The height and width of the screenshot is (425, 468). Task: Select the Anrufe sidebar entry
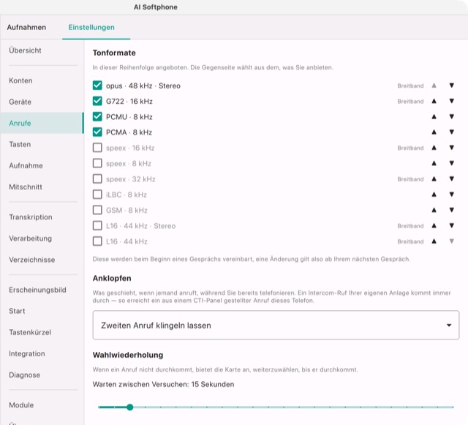click(x=42, y=123)
